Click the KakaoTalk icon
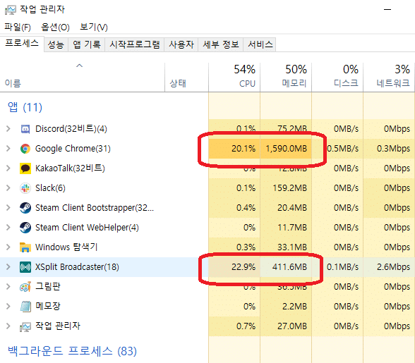The height and width of the screenshot is (363, 415). pyautogui.click(x=25, y=168)
